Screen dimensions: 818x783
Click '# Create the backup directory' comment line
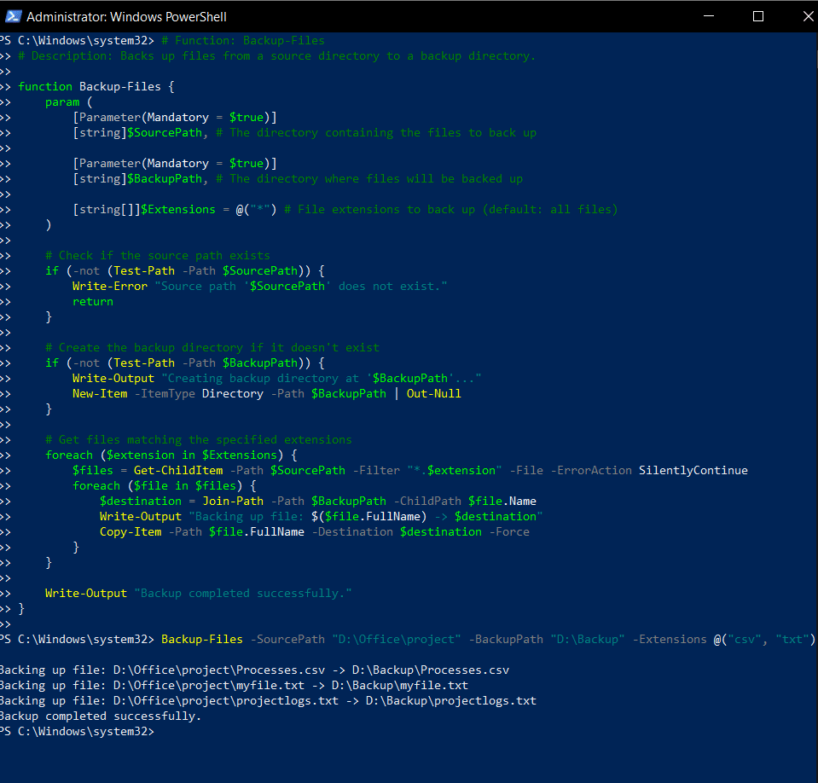pos(212,347)
